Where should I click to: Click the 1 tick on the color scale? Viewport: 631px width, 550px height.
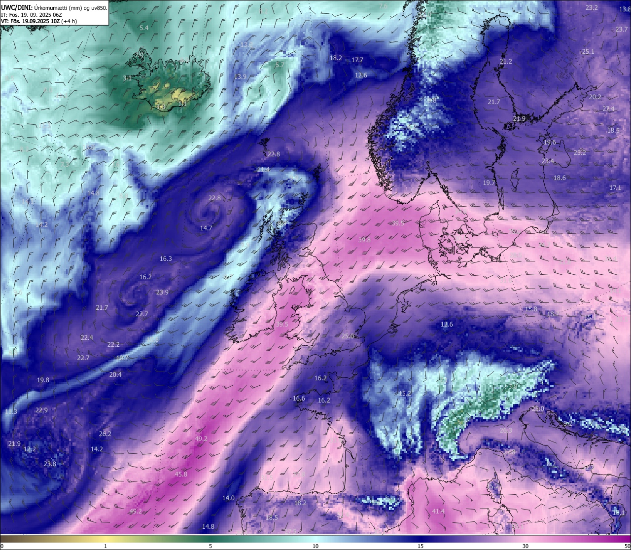(x=105, y=546)
